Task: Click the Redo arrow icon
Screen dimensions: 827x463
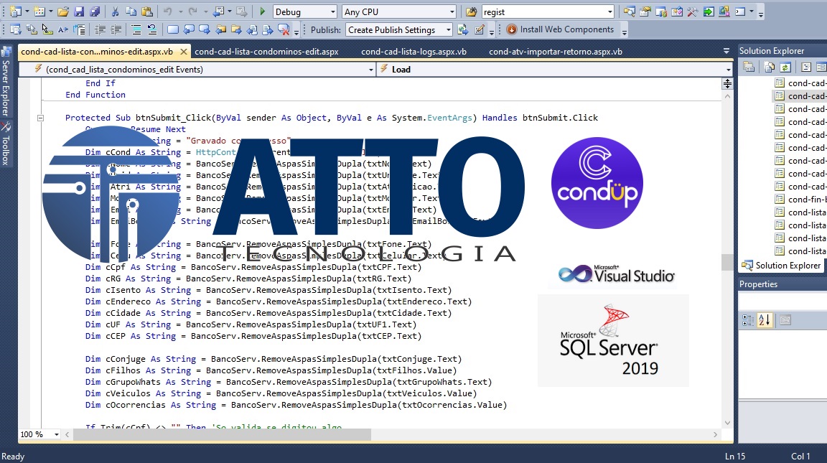Action: tap(192, 11)
